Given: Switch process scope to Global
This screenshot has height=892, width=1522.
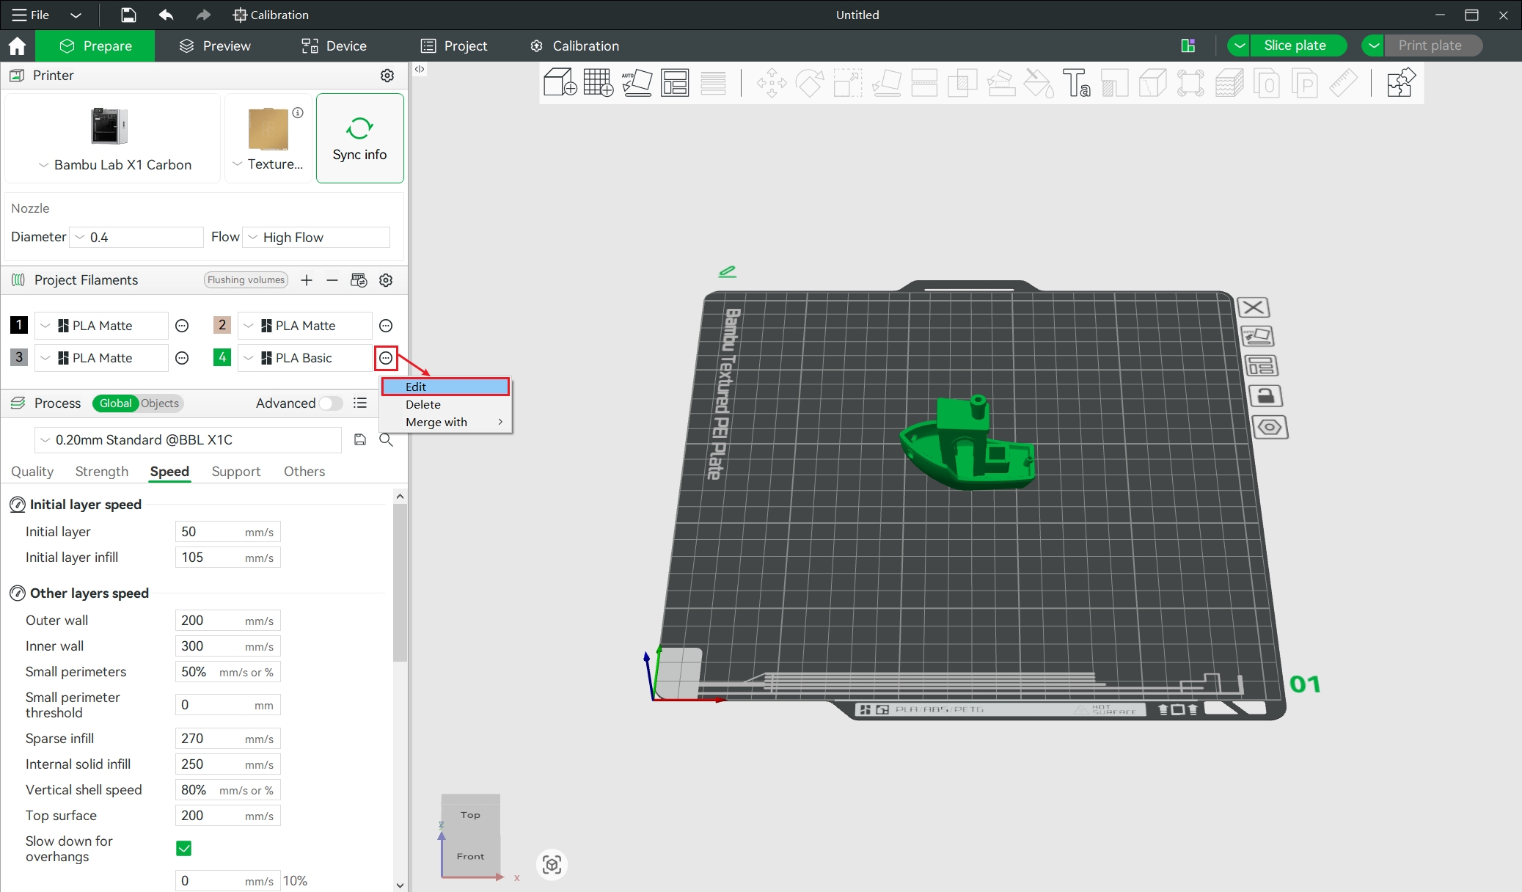Looking at the screenshot, I should (x=115, y=403).
